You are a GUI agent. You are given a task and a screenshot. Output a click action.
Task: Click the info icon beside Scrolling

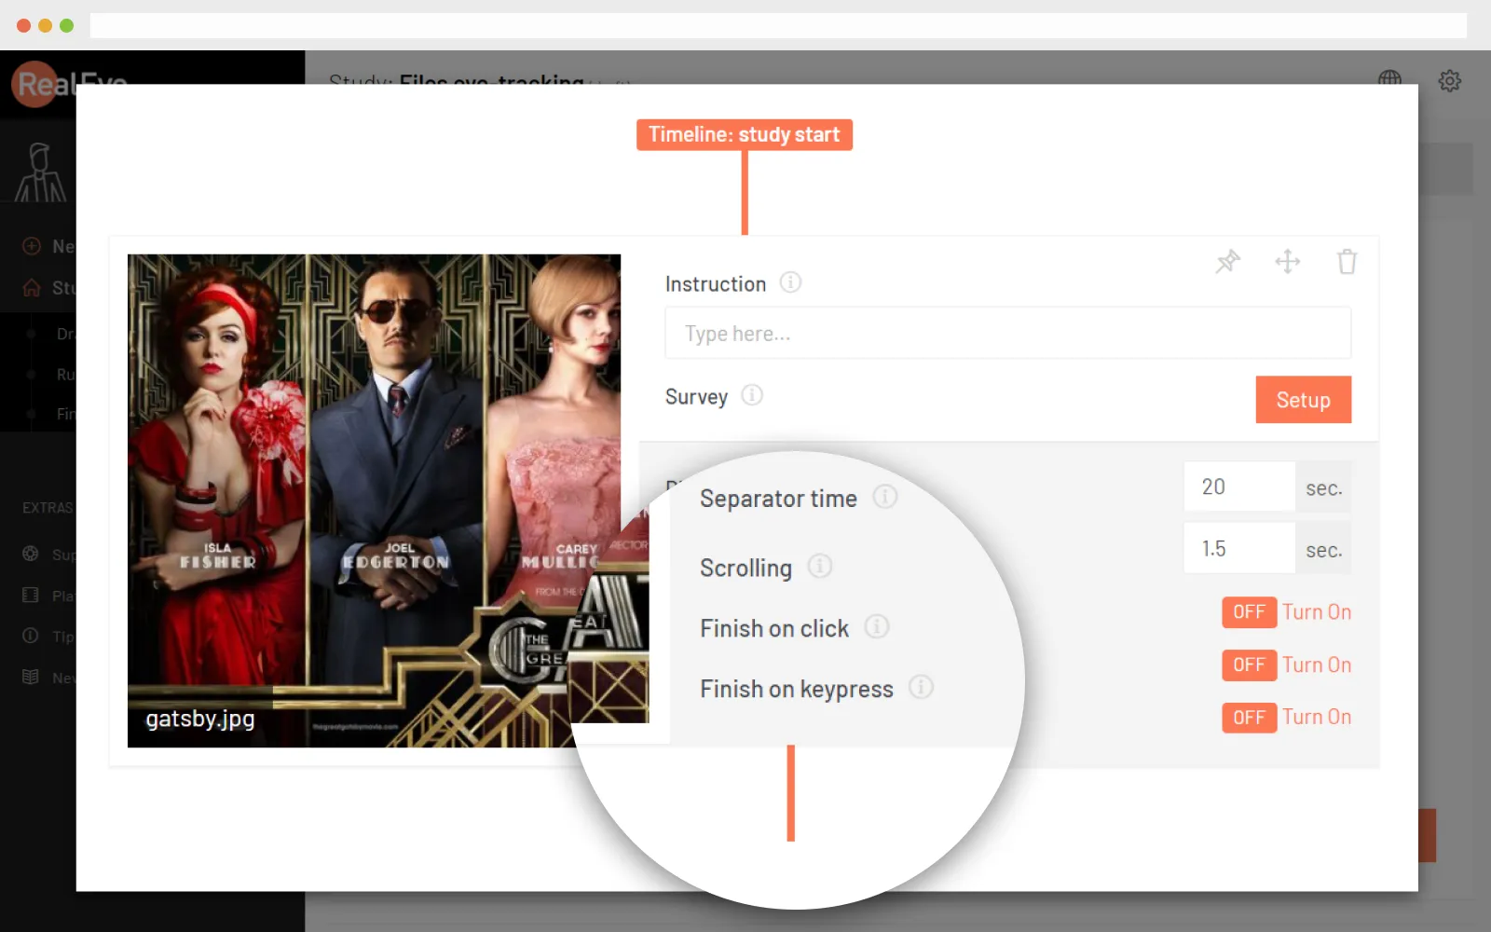(x=819, y=567)
